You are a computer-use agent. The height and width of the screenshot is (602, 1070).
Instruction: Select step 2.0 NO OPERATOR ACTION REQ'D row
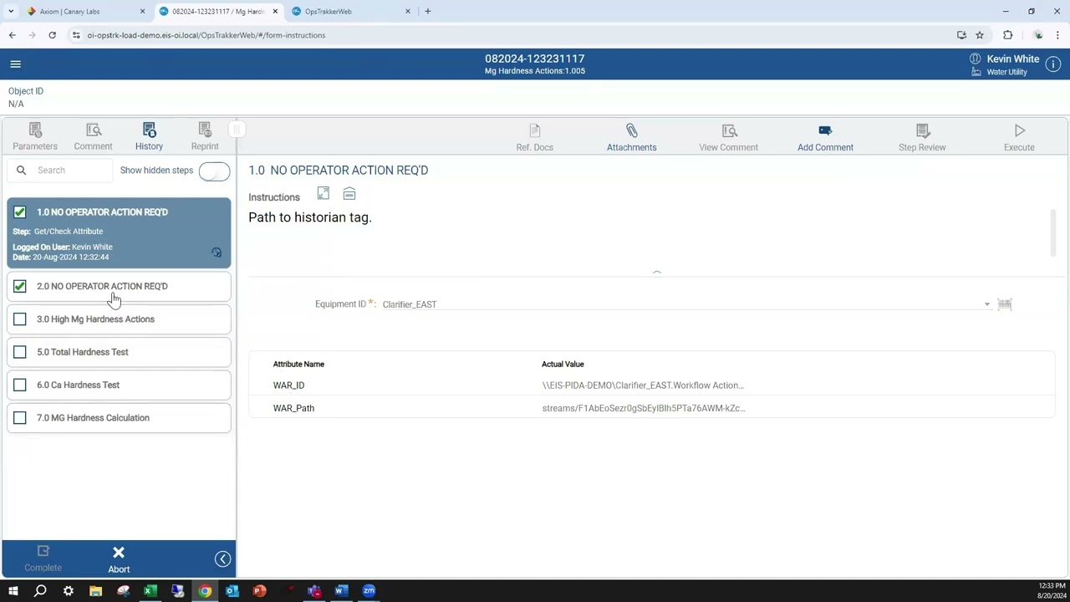click(119, 286)
